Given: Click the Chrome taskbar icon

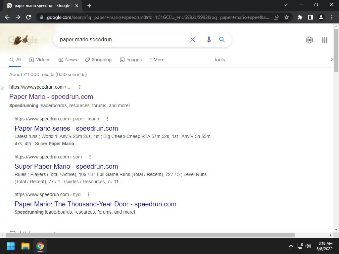Looking at the screenshot, I should point(40,246).
